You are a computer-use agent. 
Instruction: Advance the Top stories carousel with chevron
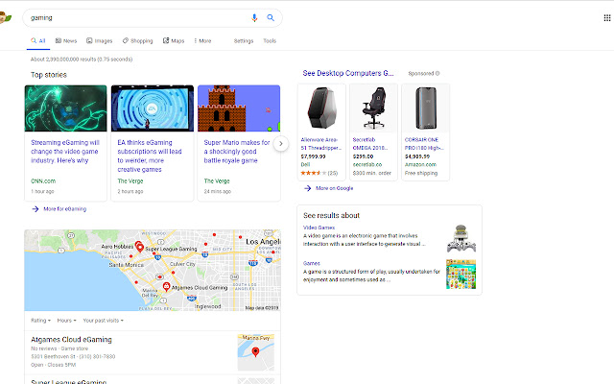281,143
